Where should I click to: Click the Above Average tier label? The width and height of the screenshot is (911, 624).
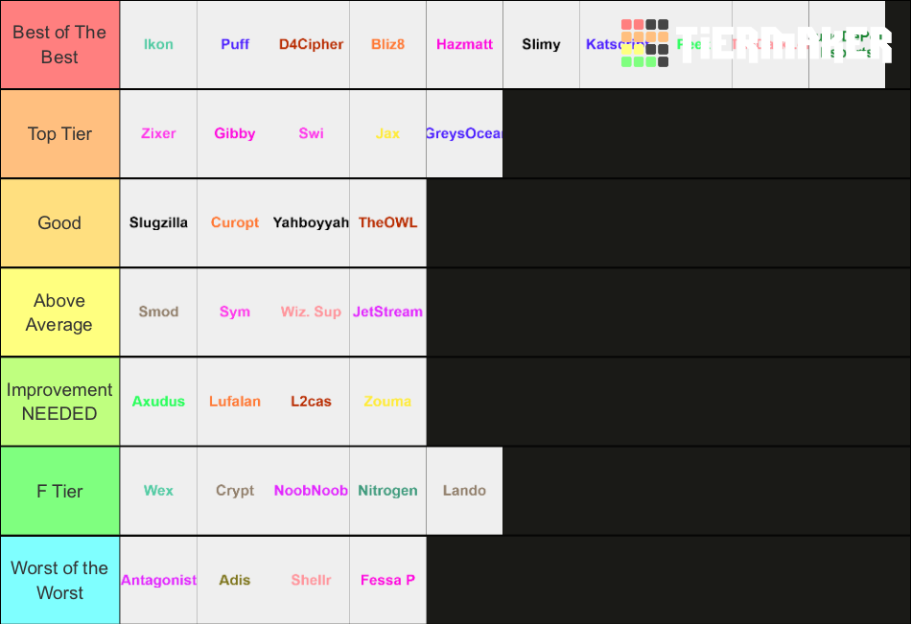[59, 312]
